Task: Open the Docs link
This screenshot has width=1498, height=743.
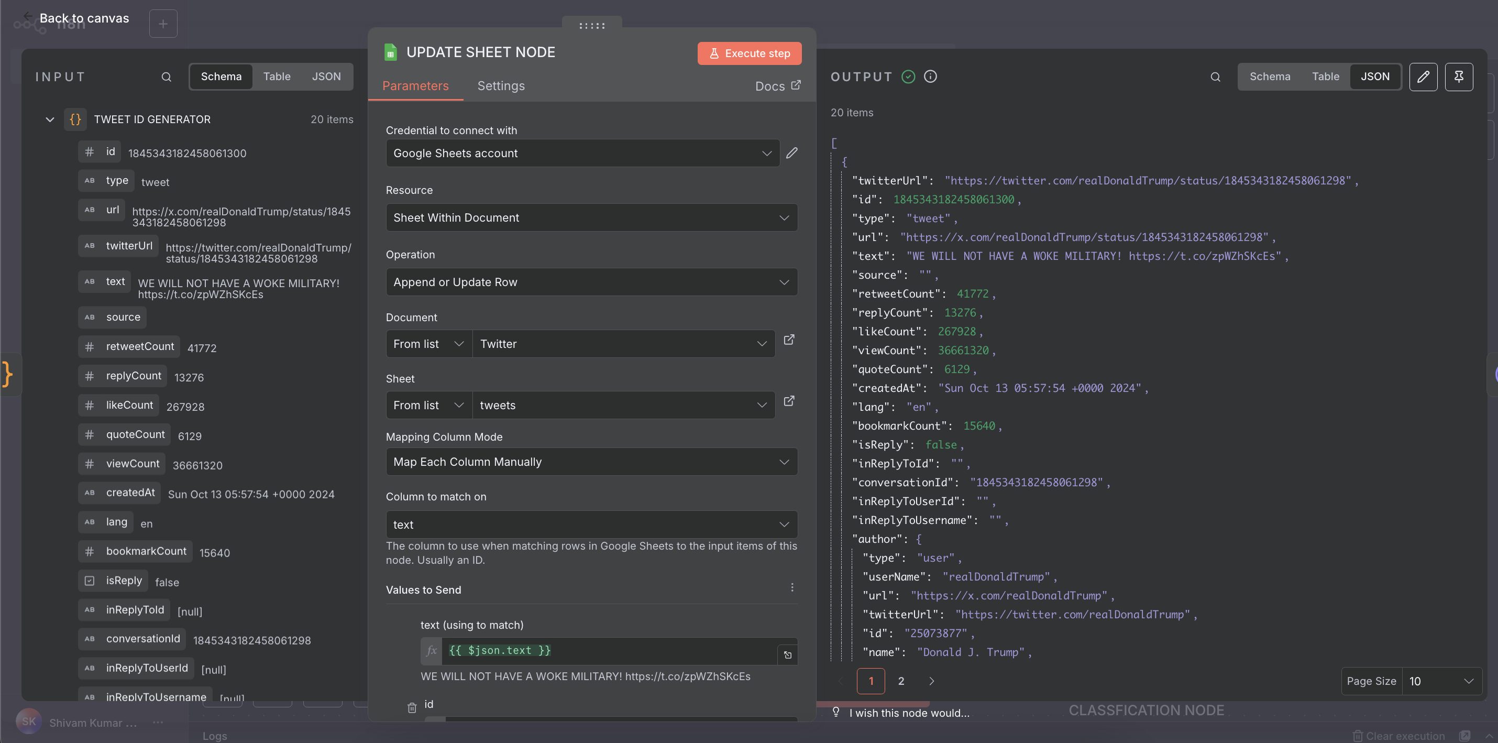Action: (x=777, y=86)
